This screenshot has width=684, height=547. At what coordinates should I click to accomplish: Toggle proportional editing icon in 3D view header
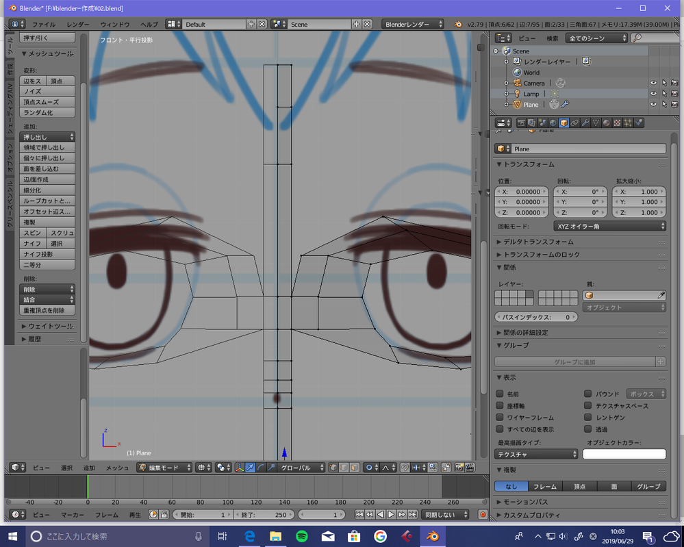click(x=368, y=468)
